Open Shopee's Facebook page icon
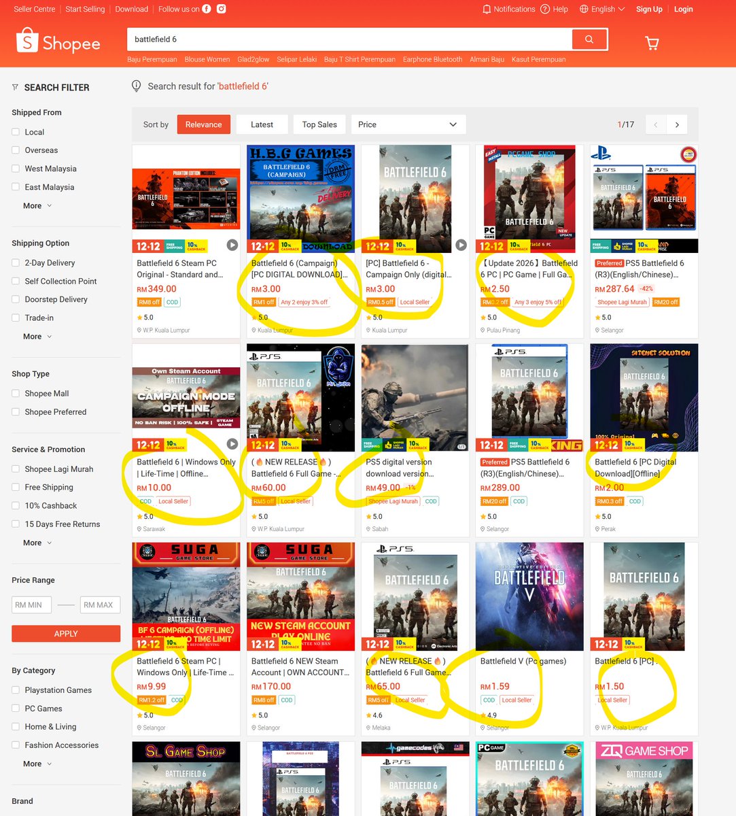This screenshot has width=736, height=816. [207, 9]
